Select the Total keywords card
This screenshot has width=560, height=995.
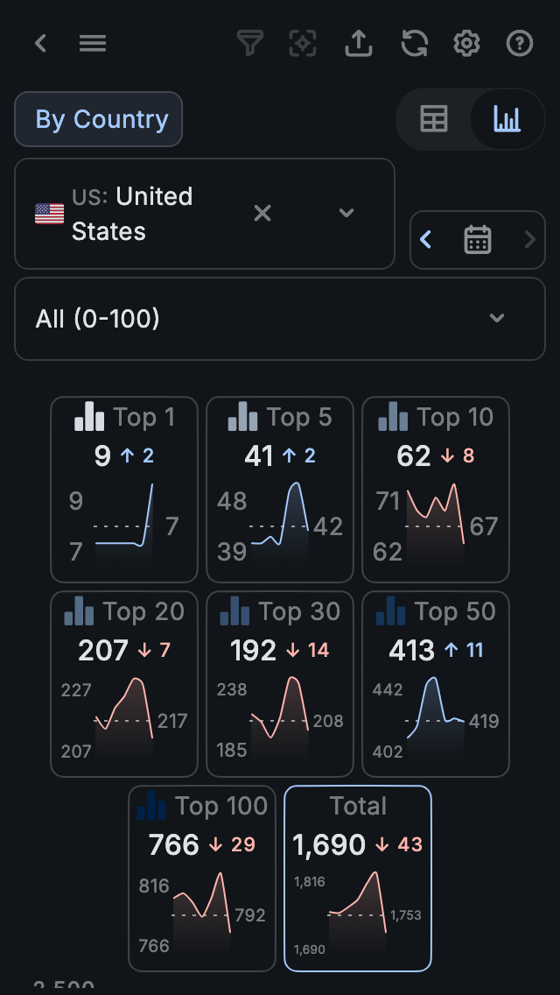tap(358, 878)
